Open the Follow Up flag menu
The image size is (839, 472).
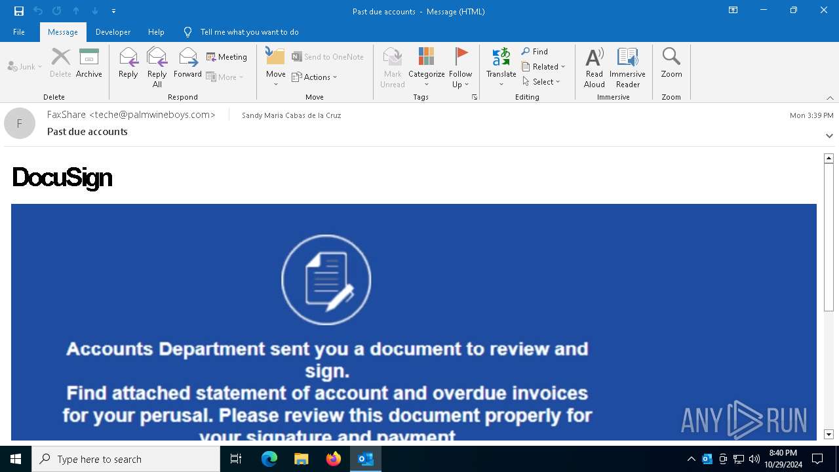click(x=461, y=68)
